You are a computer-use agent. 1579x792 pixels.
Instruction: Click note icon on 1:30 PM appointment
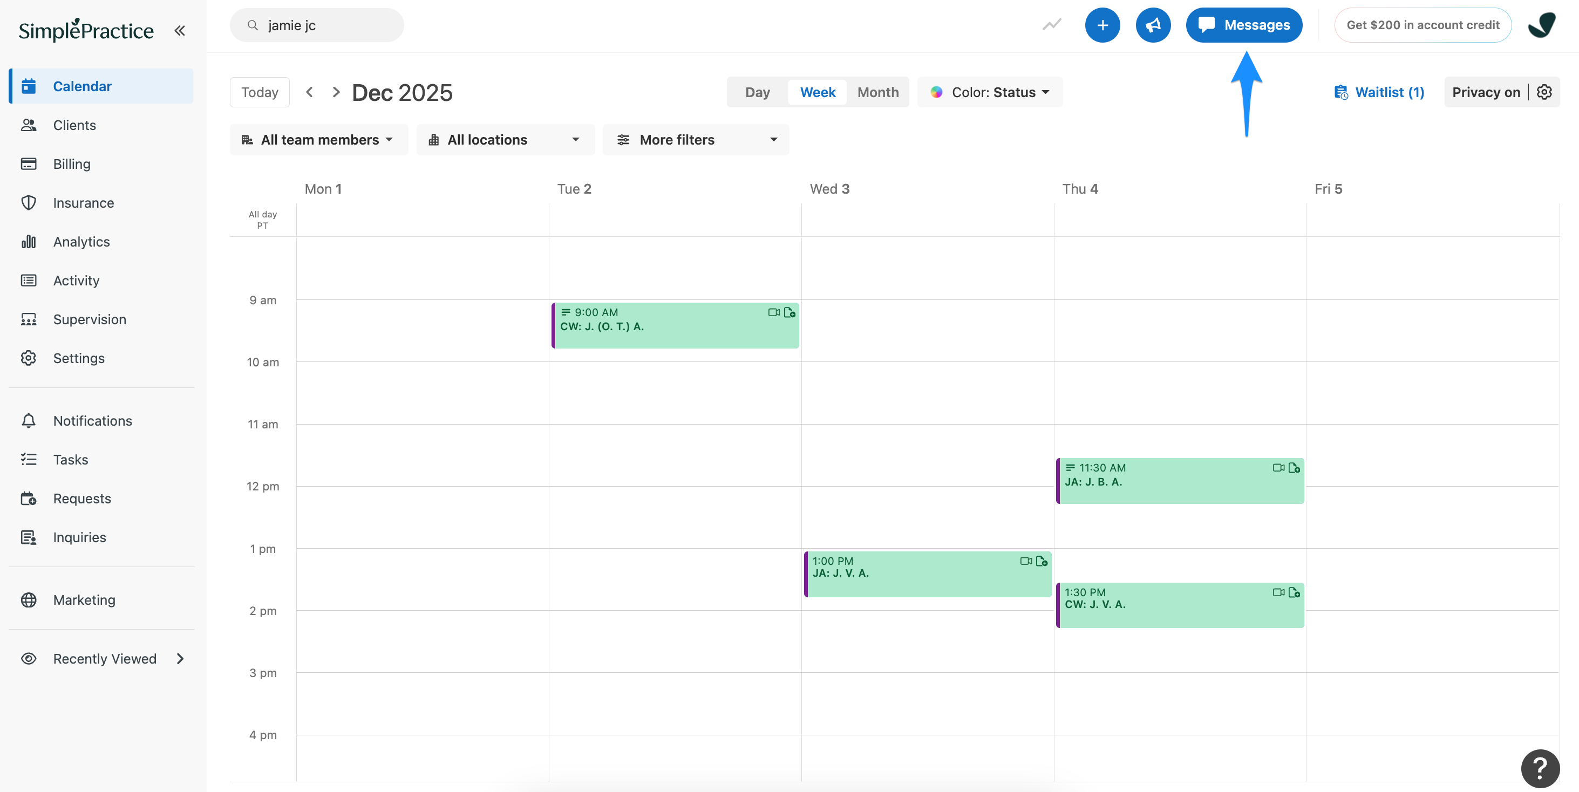coord(1294,592)
